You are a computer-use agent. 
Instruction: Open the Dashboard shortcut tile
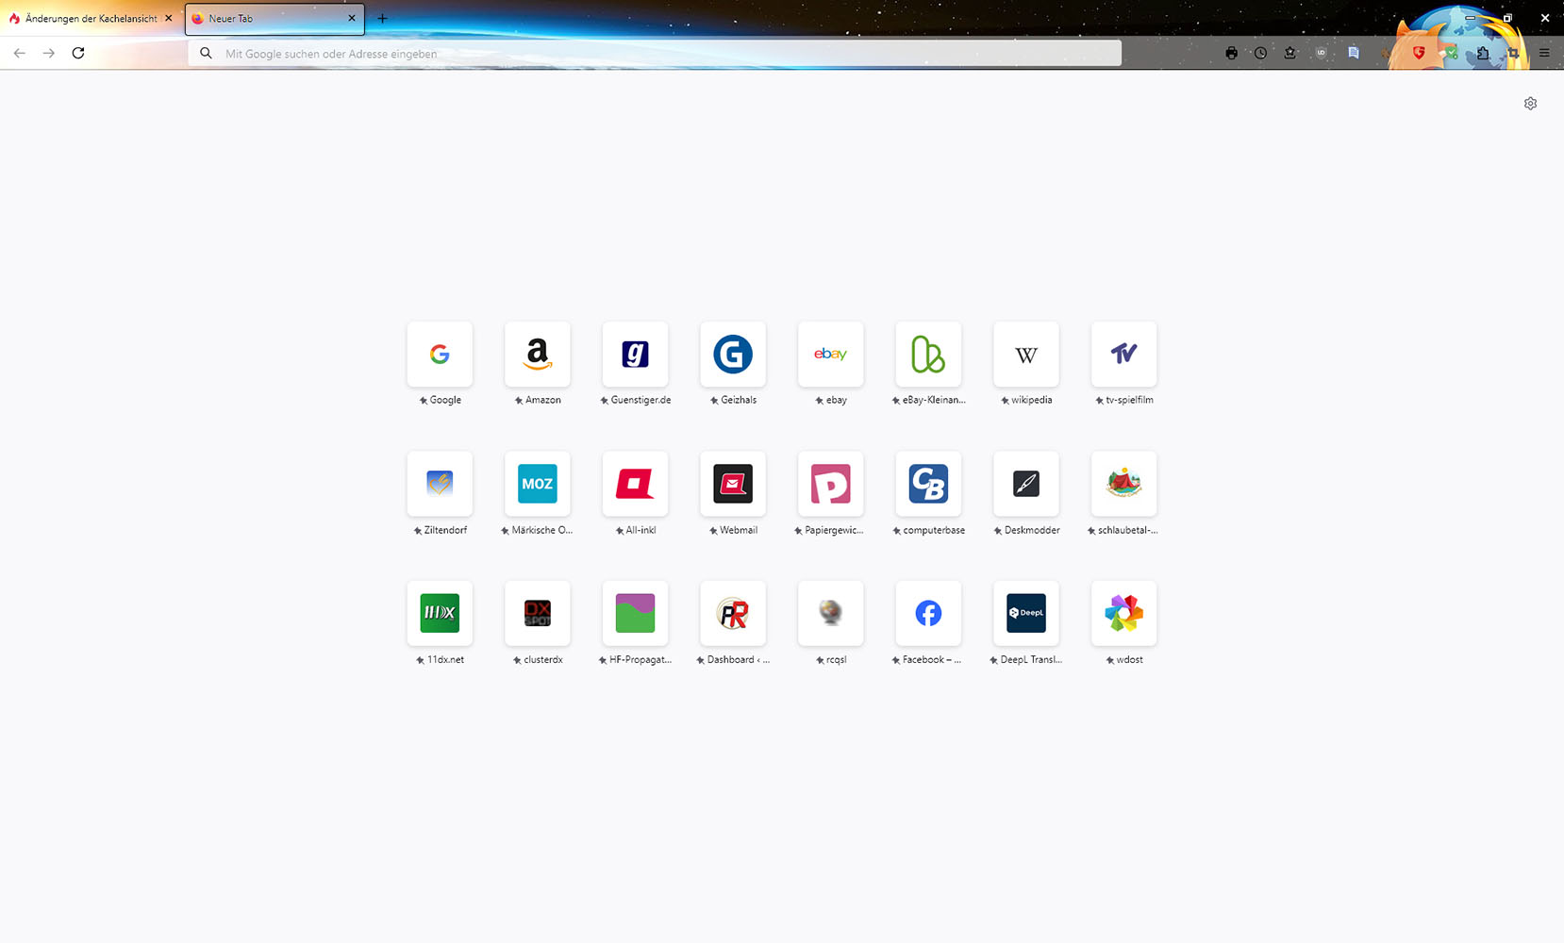(733, 614)
